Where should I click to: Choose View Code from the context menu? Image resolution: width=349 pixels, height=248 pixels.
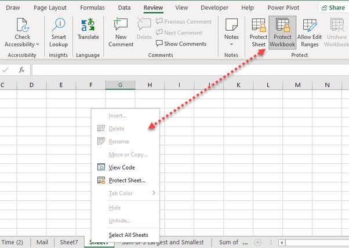[122, 167]
